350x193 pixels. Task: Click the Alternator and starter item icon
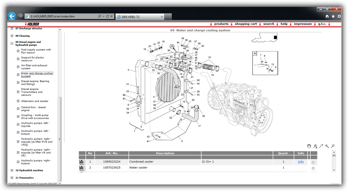click(18, 101)
